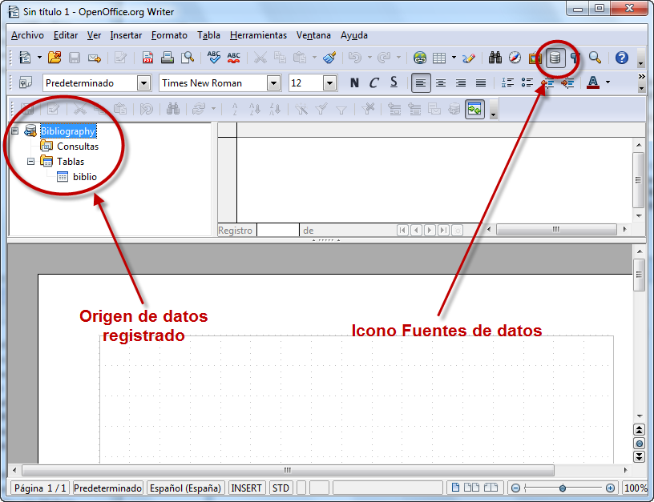Screen dimensions: 654x502
Task: Open the font color dropdown arrow
Action: pyautogui.click(x=608, y=82)
